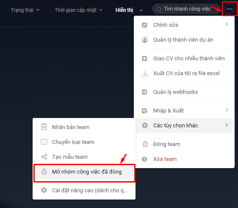Click the pencil icon beside Chỉnh sửa
The height and width of the screenshot is (208, 238).
[x=144, y=25]
